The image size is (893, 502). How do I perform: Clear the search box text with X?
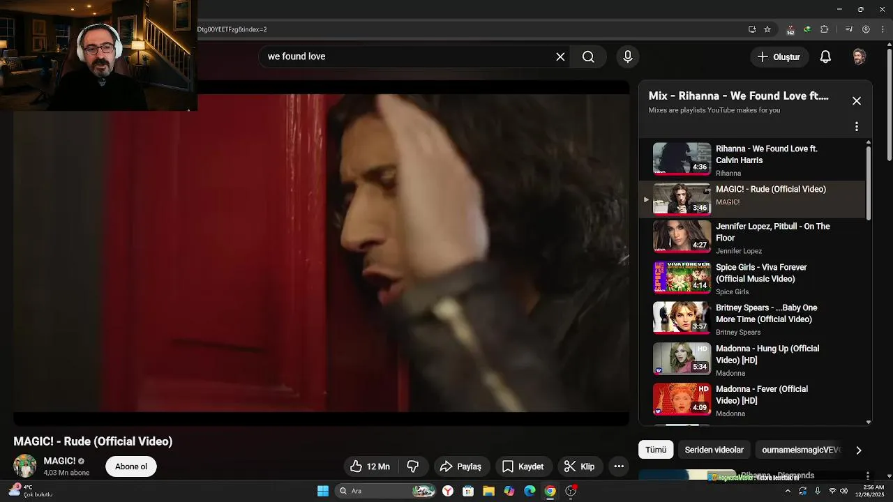[x=560, y=56]
